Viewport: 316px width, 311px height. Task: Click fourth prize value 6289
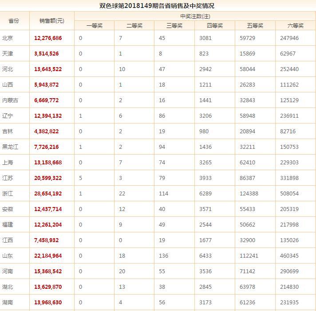205,194
